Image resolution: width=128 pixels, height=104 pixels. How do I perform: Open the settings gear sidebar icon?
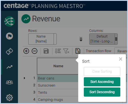(x=9, y=97)
